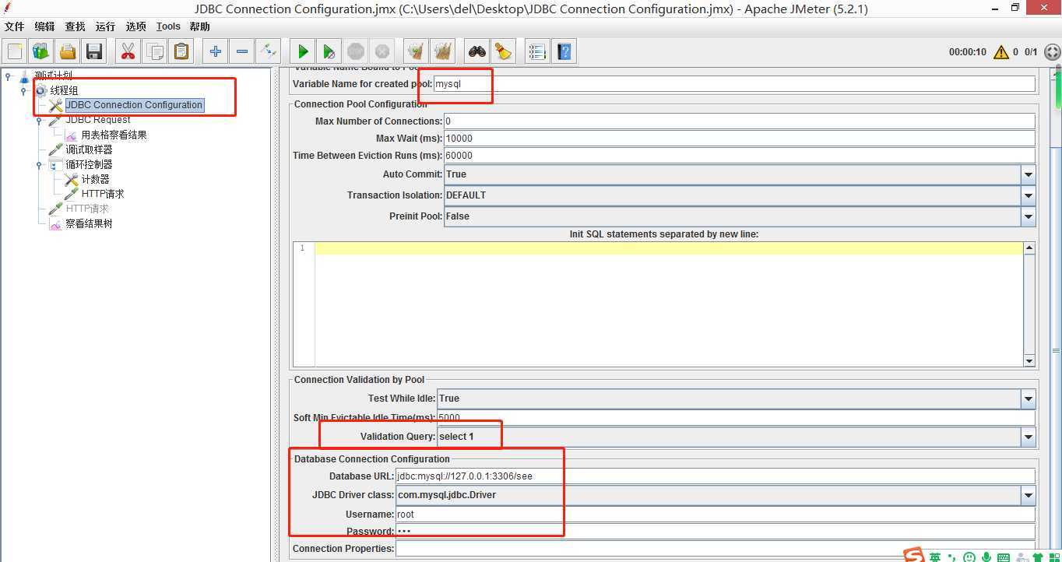Click the Time Between Eviction Runs field
The width and height of the screenshot is (1062, 562).
pyautogui.click(x=740, y=156)
